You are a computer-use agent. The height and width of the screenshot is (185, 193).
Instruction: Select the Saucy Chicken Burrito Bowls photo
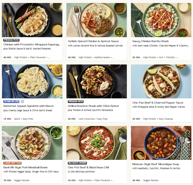(161, 20)
